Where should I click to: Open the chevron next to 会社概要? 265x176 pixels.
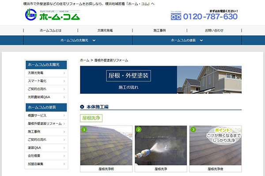click(64, 156)
